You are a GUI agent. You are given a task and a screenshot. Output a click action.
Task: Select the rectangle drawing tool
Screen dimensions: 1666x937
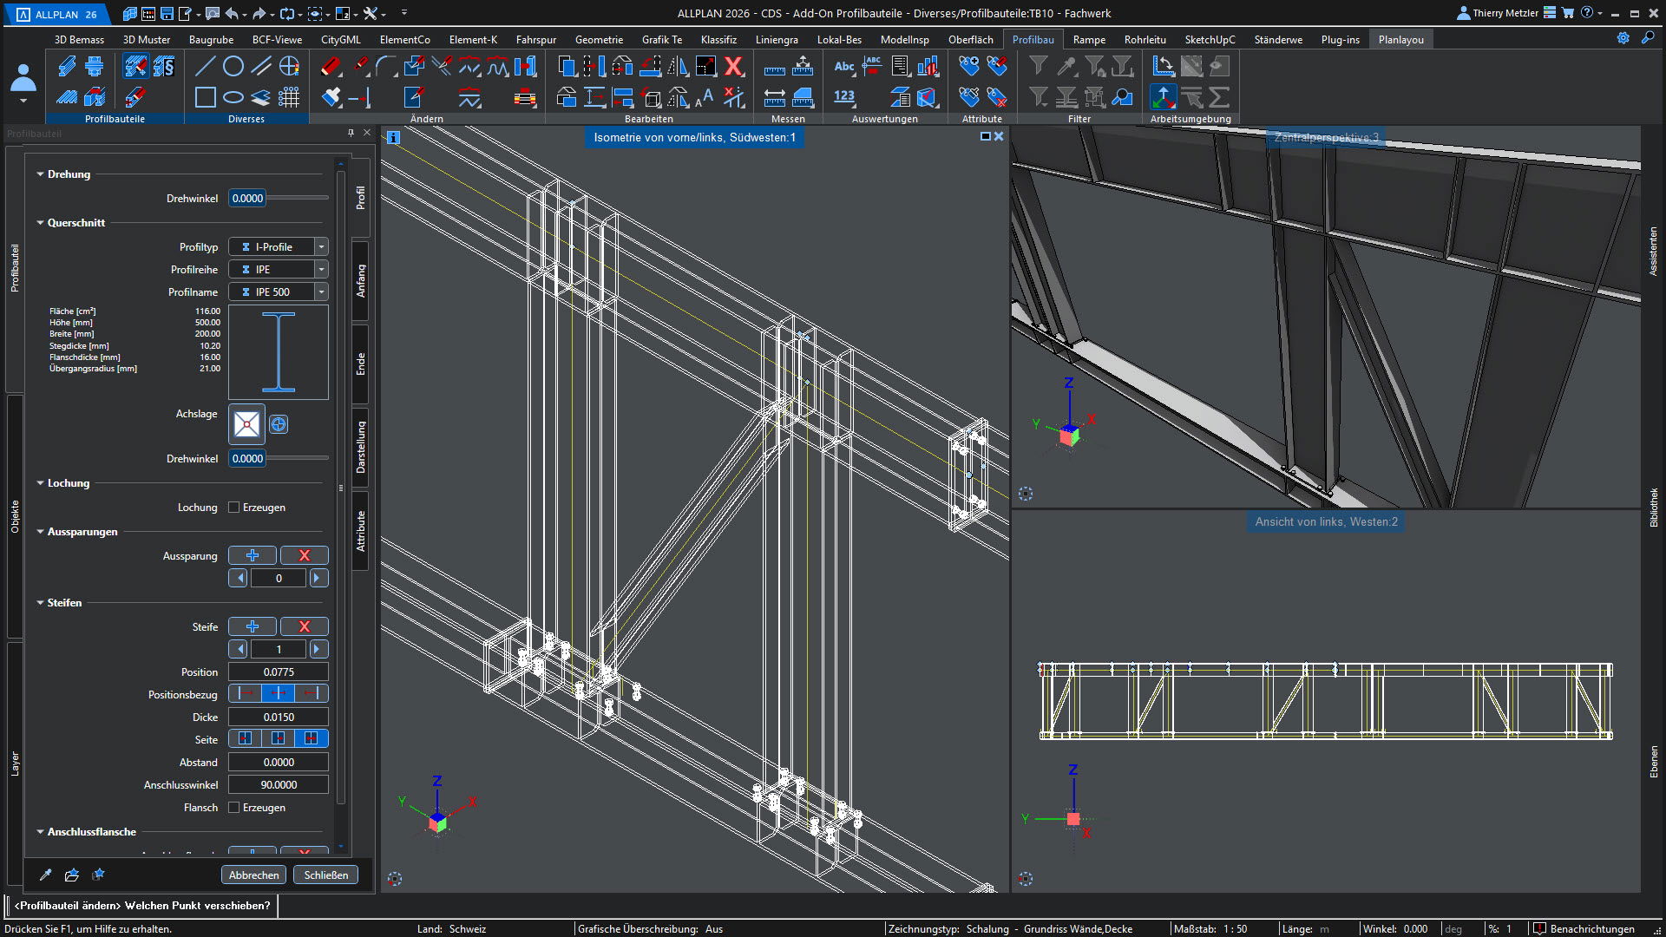(205, 97)
